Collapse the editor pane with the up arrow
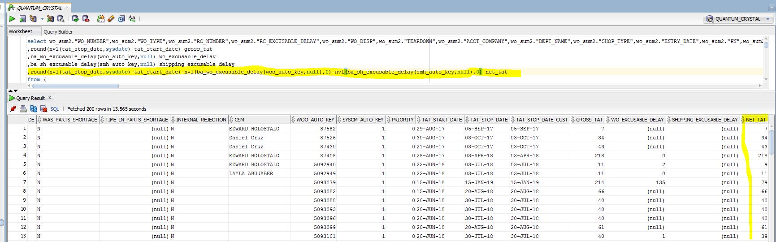Screen dimensions: 776x242 click(x=10, y=91)
